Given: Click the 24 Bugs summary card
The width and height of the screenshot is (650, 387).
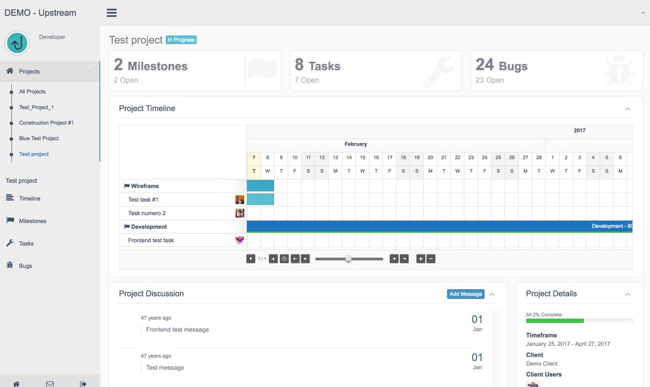Looking at the screenshot, I should point(557,70).
